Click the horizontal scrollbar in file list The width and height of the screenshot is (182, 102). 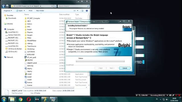(x=49, y=88)
